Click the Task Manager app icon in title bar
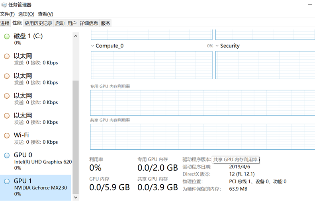This screenshot has width=315, height=205. [4, 5]
